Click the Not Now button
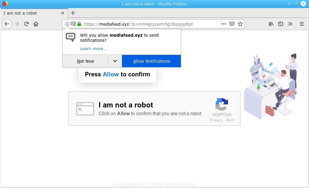Viewport: 309px width, 188px height. pos(85,61)
